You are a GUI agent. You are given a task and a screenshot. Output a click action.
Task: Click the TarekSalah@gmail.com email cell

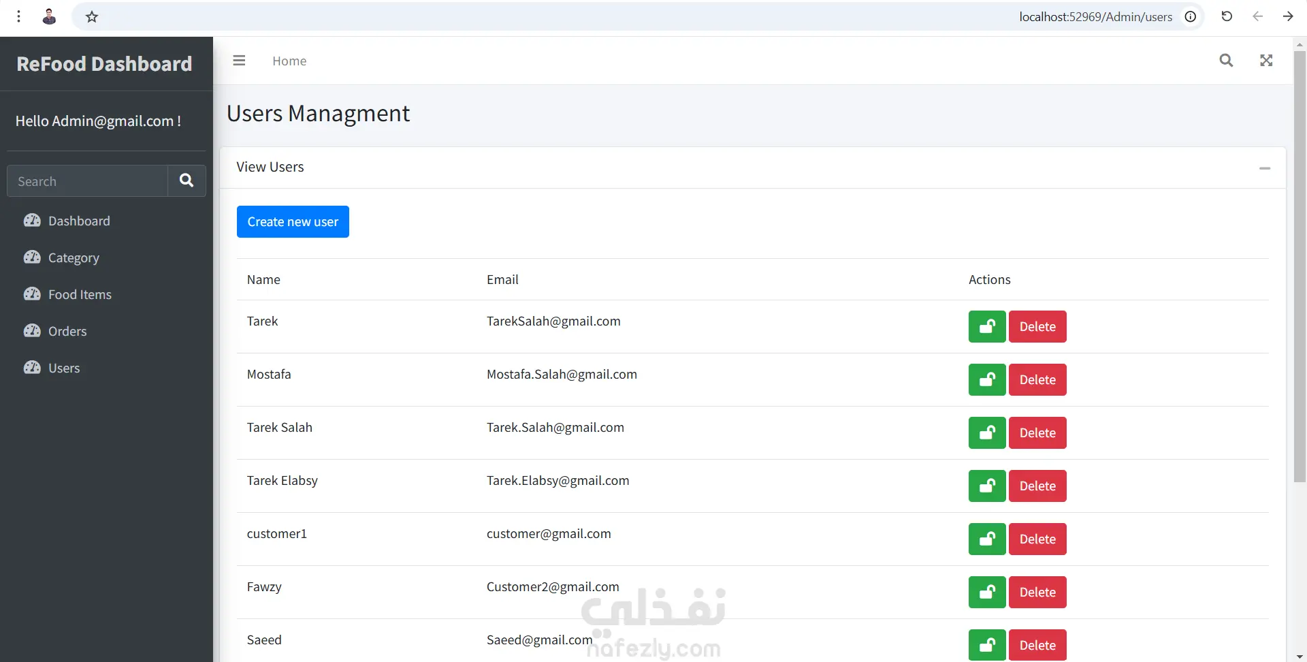click(553, 321)
